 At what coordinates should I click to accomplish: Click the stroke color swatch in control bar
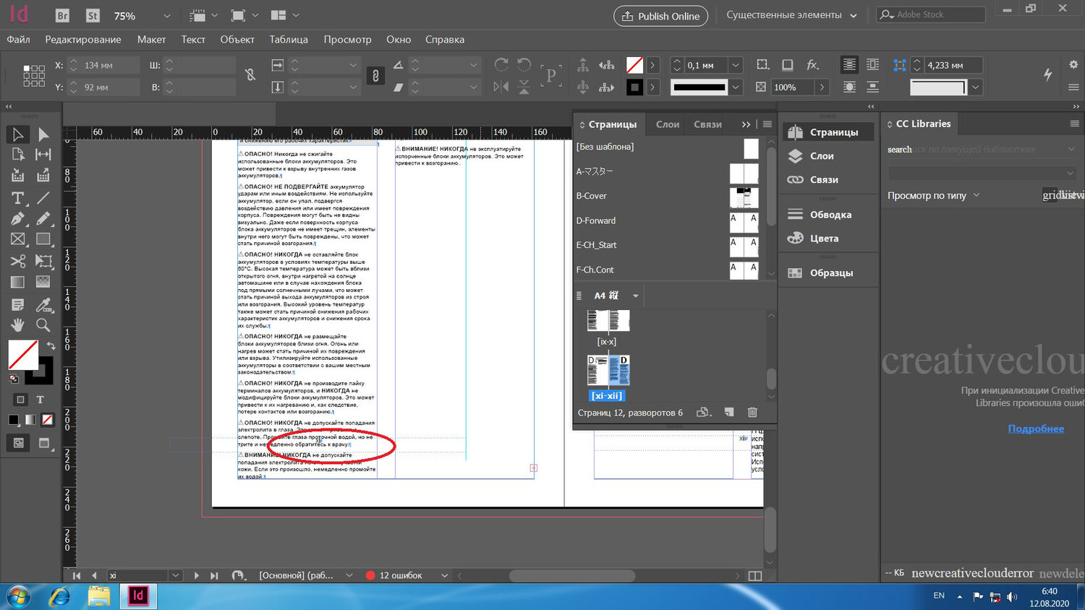click(x=634, y=87)
